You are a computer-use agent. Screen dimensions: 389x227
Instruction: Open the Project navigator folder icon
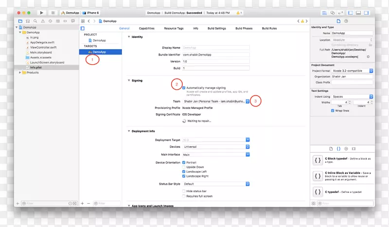(20, 21)
